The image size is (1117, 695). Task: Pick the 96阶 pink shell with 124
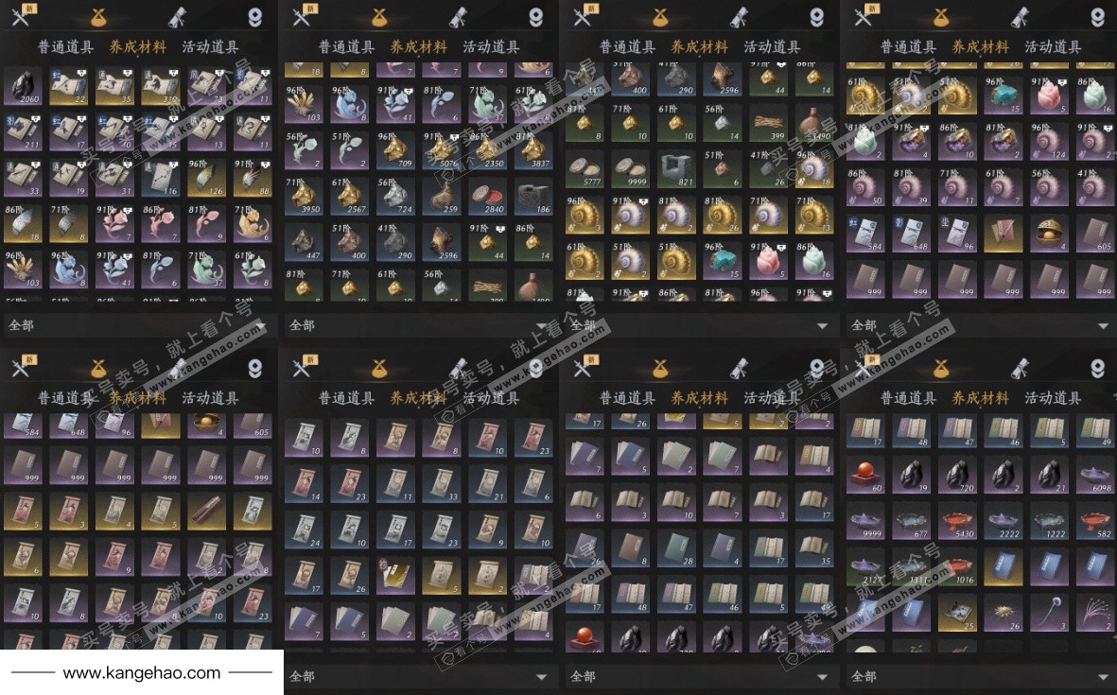[1049, 142]
